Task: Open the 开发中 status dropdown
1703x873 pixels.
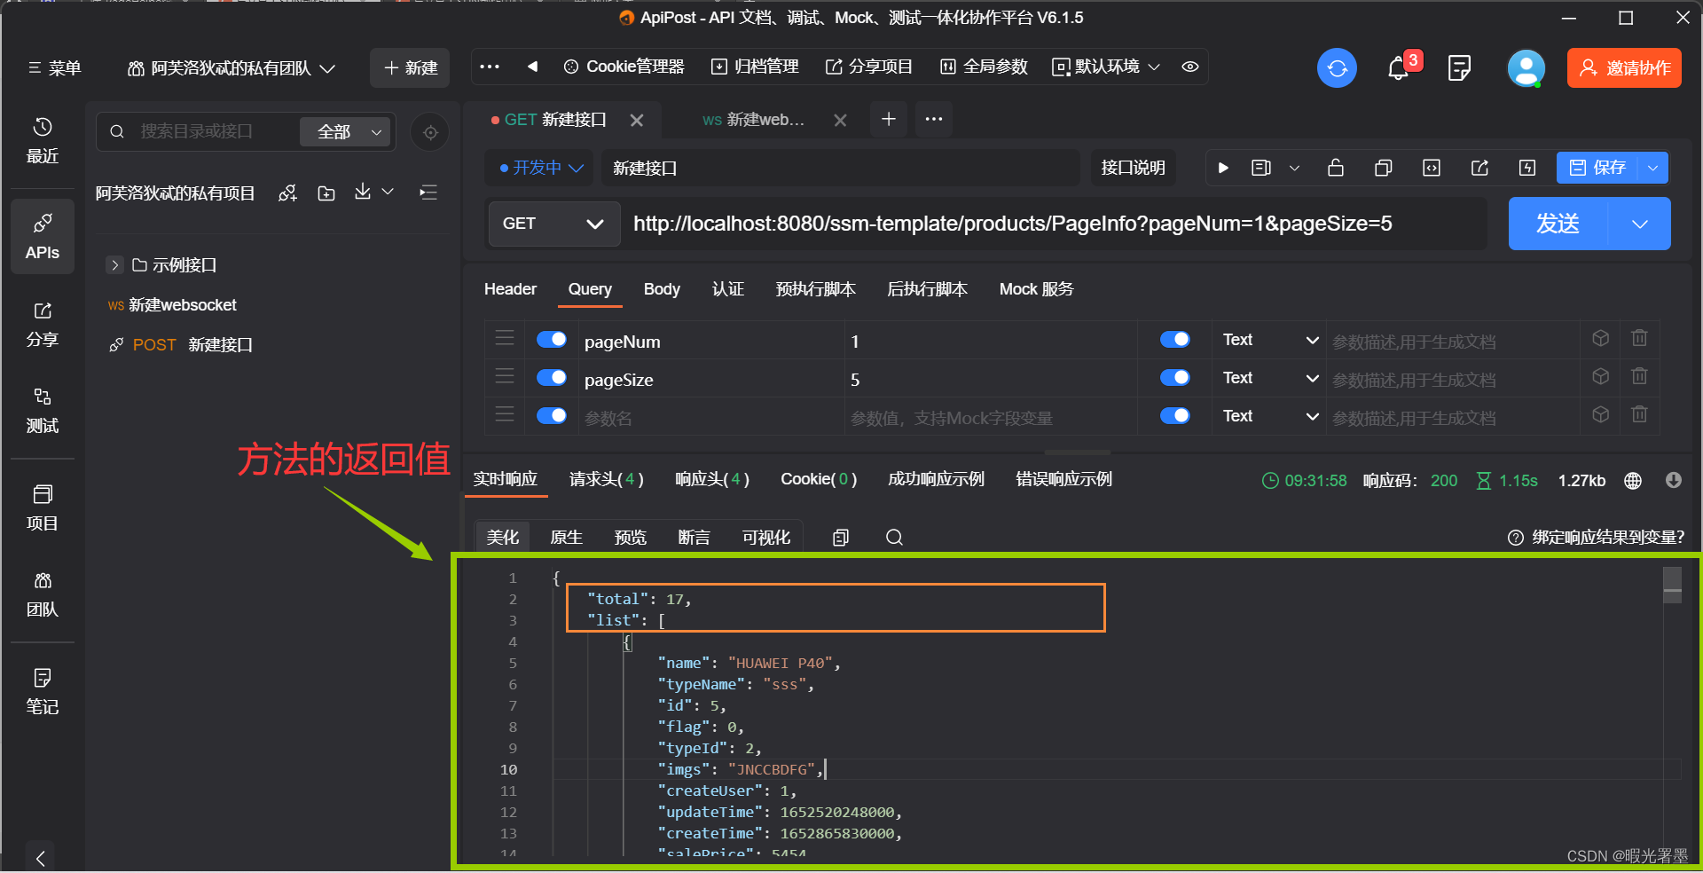Action: 538,168
